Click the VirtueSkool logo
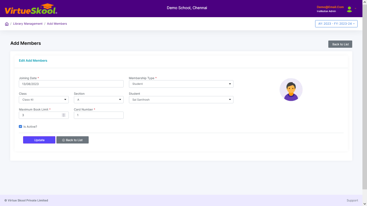The width and height of the screenshot is (367, 206). [31, 9]
